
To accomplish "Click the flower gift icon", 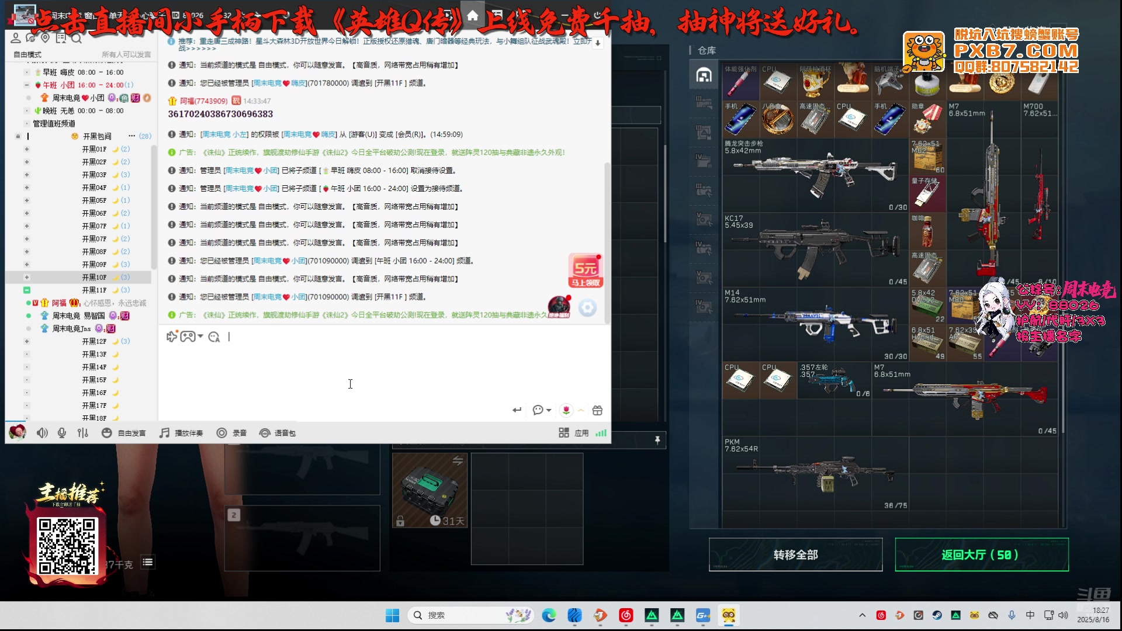I will click(566, 410).
